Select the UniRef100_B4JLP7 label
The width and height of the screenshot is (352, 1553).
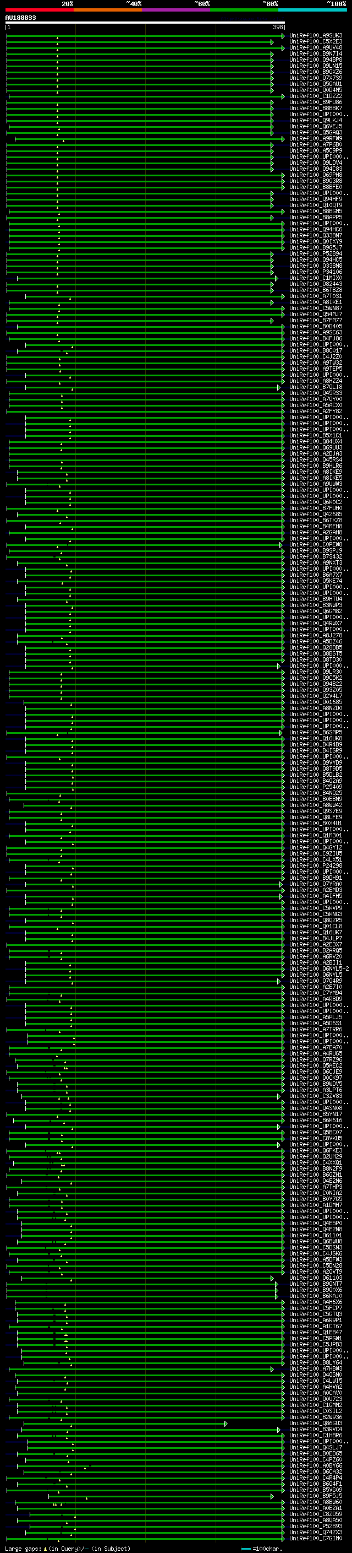[316, 938]
